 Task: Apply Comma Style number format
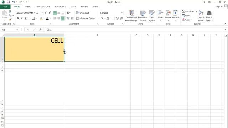[112, 18]
